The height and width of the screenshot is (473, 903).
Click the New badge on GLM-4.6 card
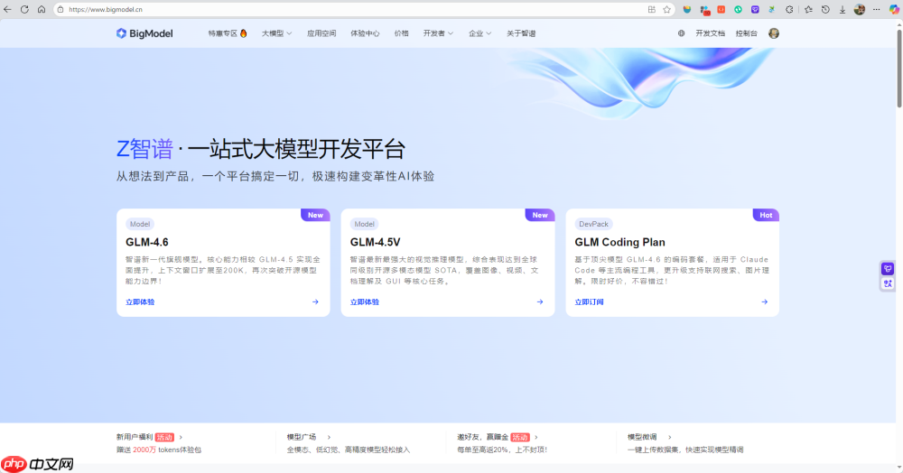[315, 215]
